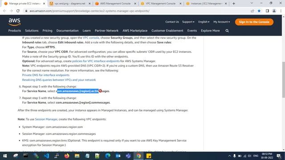This screenshot has height=160, width=285.
Task: Open the Explore More menu
Action: (x=210, y=31)
